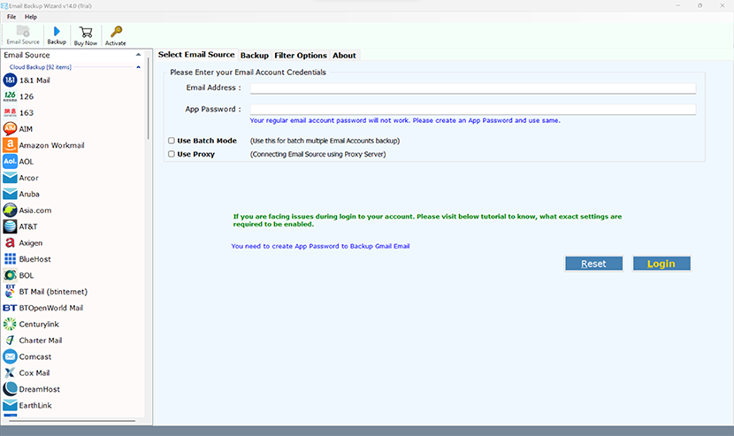
Task: Click the source list horizontal scrollbar
Action: [73, 421]
